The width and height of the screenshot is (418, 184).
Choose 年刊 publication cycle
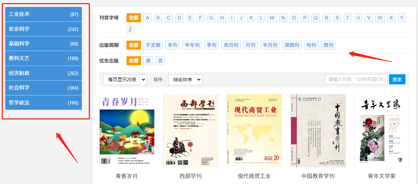click(173, 45)
